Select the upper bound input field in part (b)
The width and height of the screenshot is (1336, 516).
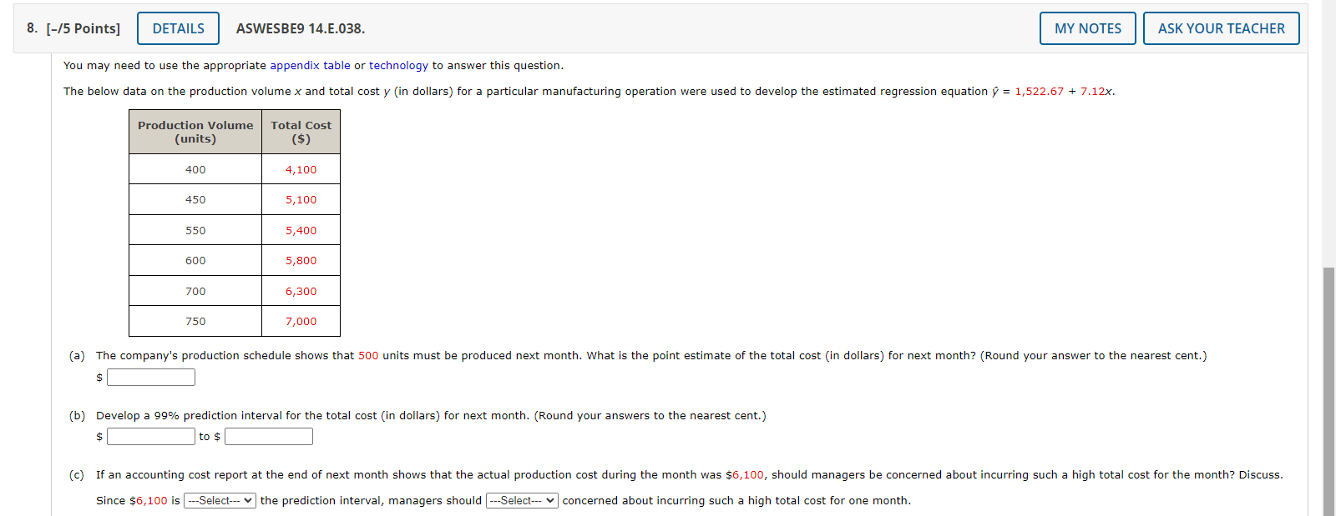tap(268, 436)
